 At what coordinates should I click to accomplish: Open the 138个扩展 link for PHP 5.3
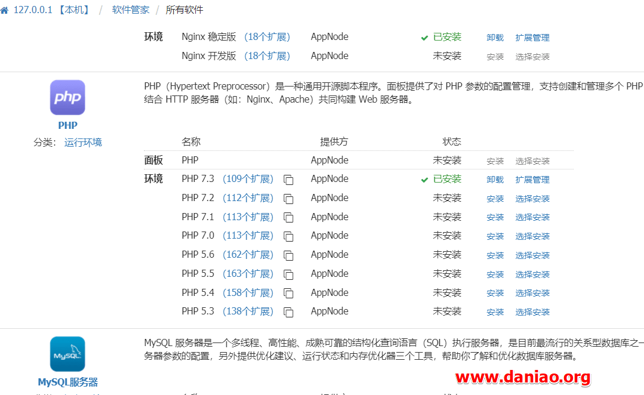coord(248,311)
